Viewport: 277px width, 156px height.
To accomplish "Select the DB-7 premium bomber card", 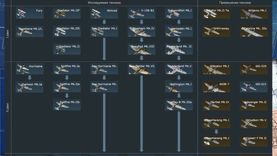I will pyautogui.click(x=216, y=87).
